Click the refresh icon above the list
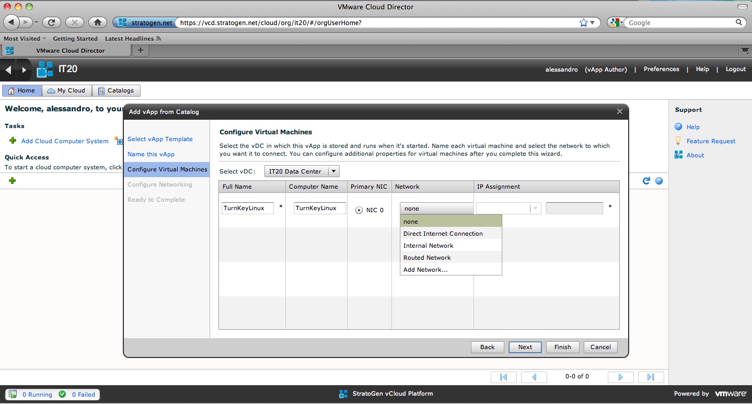This screenshot has height=404, width=752. (x=646, y=181)
